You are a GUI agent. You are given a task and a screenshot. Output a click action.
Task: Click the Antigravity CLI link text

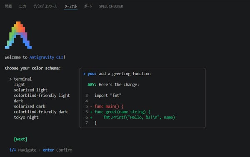click(x=46, y=57)
